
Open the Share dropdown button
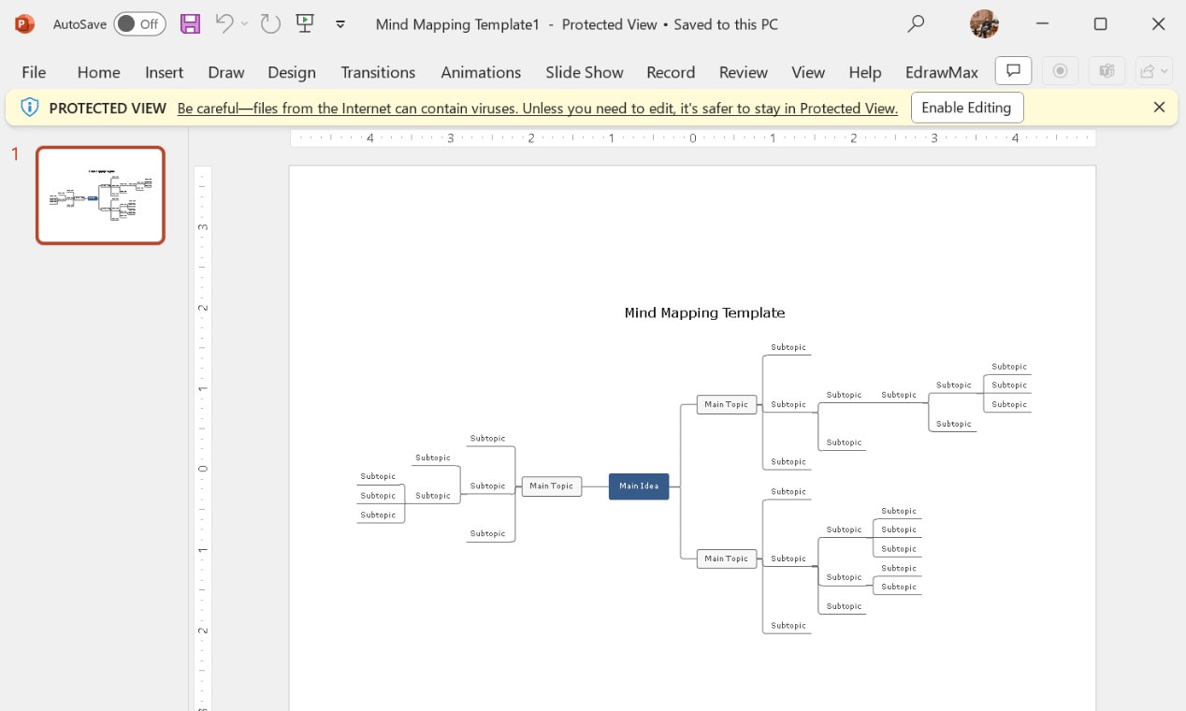(1153, 71)
